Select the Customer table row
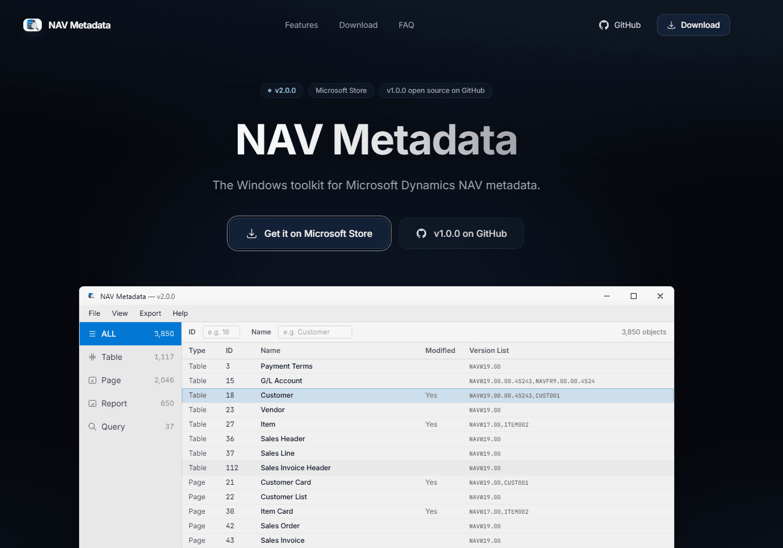Image resolution: width=783 pixels, height=548 pixels. click(428, 395)
